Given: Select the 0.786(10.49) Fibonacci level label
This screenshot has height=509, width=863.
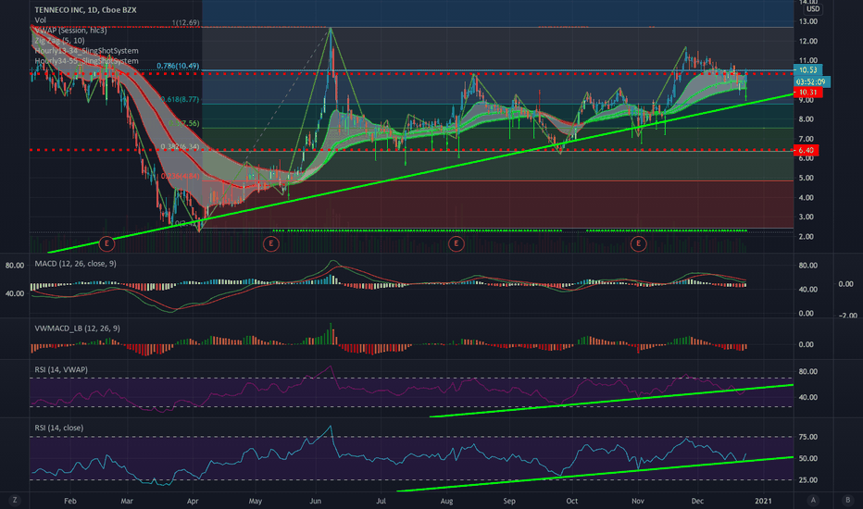Looking at the screenshot, I should (178, 66).
